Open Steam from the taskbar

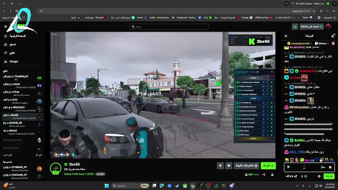(x=177, y=186)
